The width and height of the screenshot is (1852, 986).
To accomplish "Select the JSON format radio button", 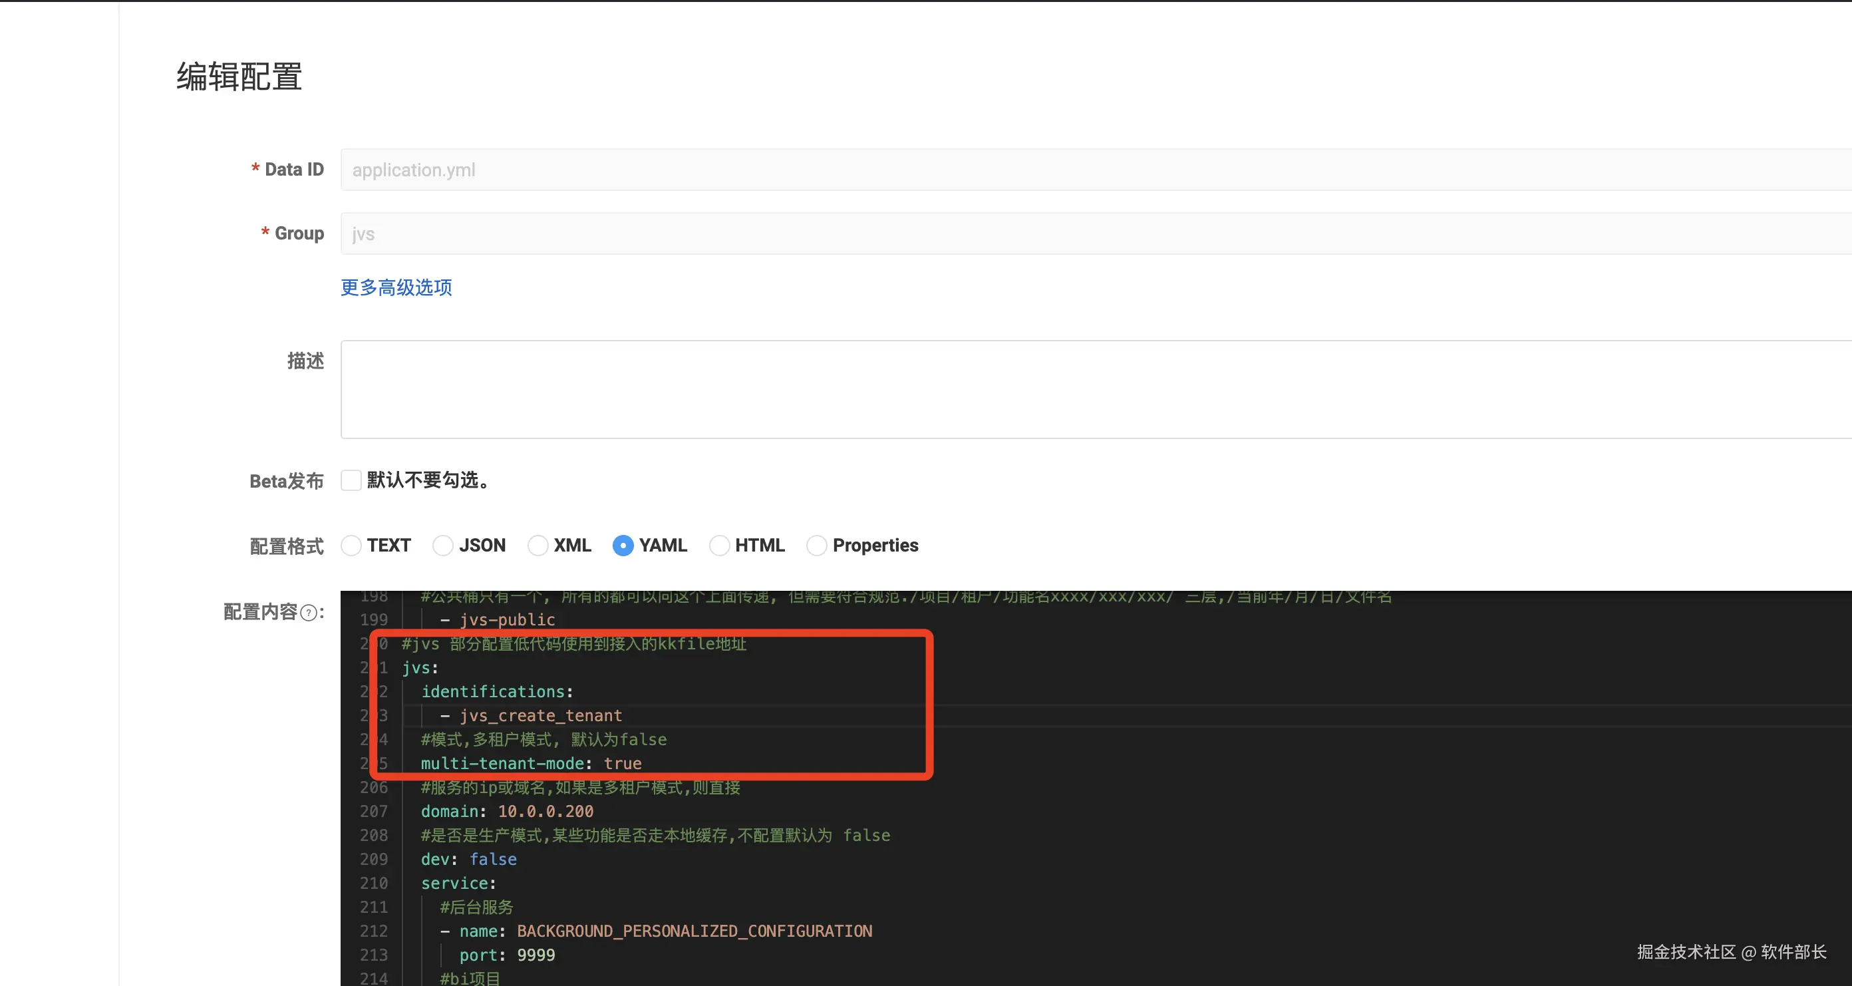I will [x=443, y=546].
